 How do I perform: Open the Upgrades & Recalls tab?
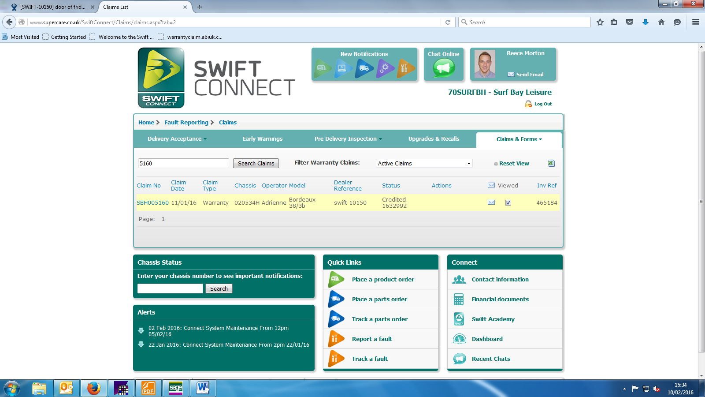[x=434, y=139]
